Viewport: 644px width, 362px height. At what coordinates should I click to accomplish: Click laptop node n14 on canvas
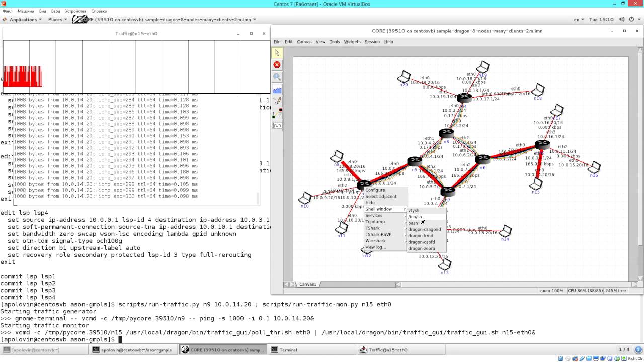click(505, 231)
